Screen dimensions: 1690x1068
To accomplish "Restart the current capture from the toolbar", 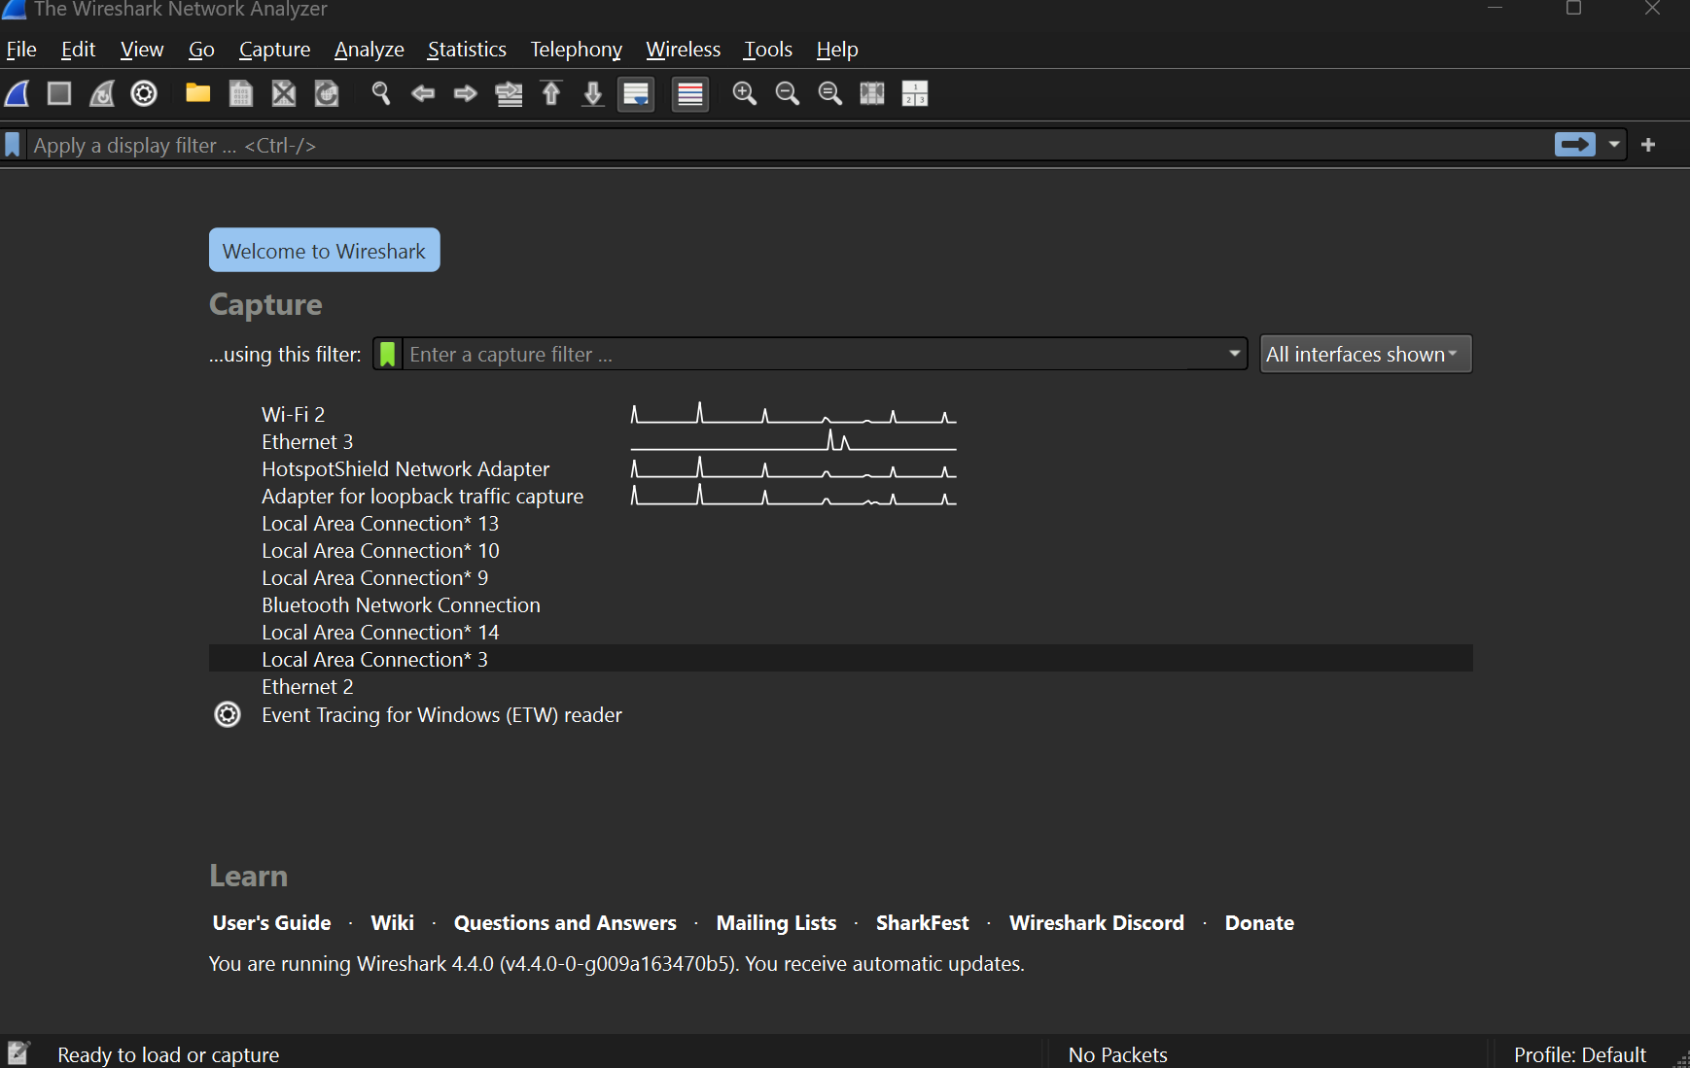I will [102, 93].
